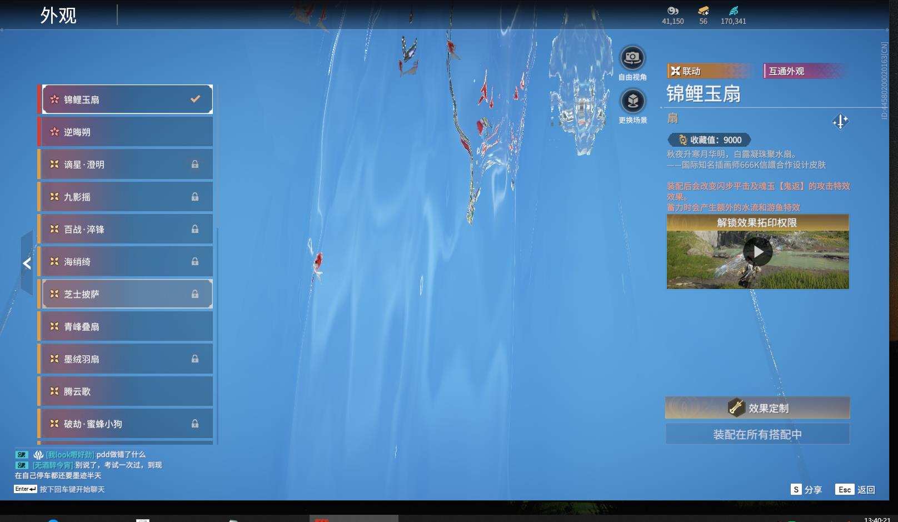Open the 更换场景 change scene icon
The width and height of the screenshot is (898, 522).
pos(632,101)
